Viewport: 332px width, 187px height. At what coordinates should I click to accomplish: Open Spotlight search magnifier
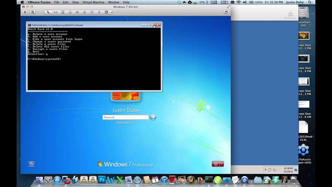[309, 2]
